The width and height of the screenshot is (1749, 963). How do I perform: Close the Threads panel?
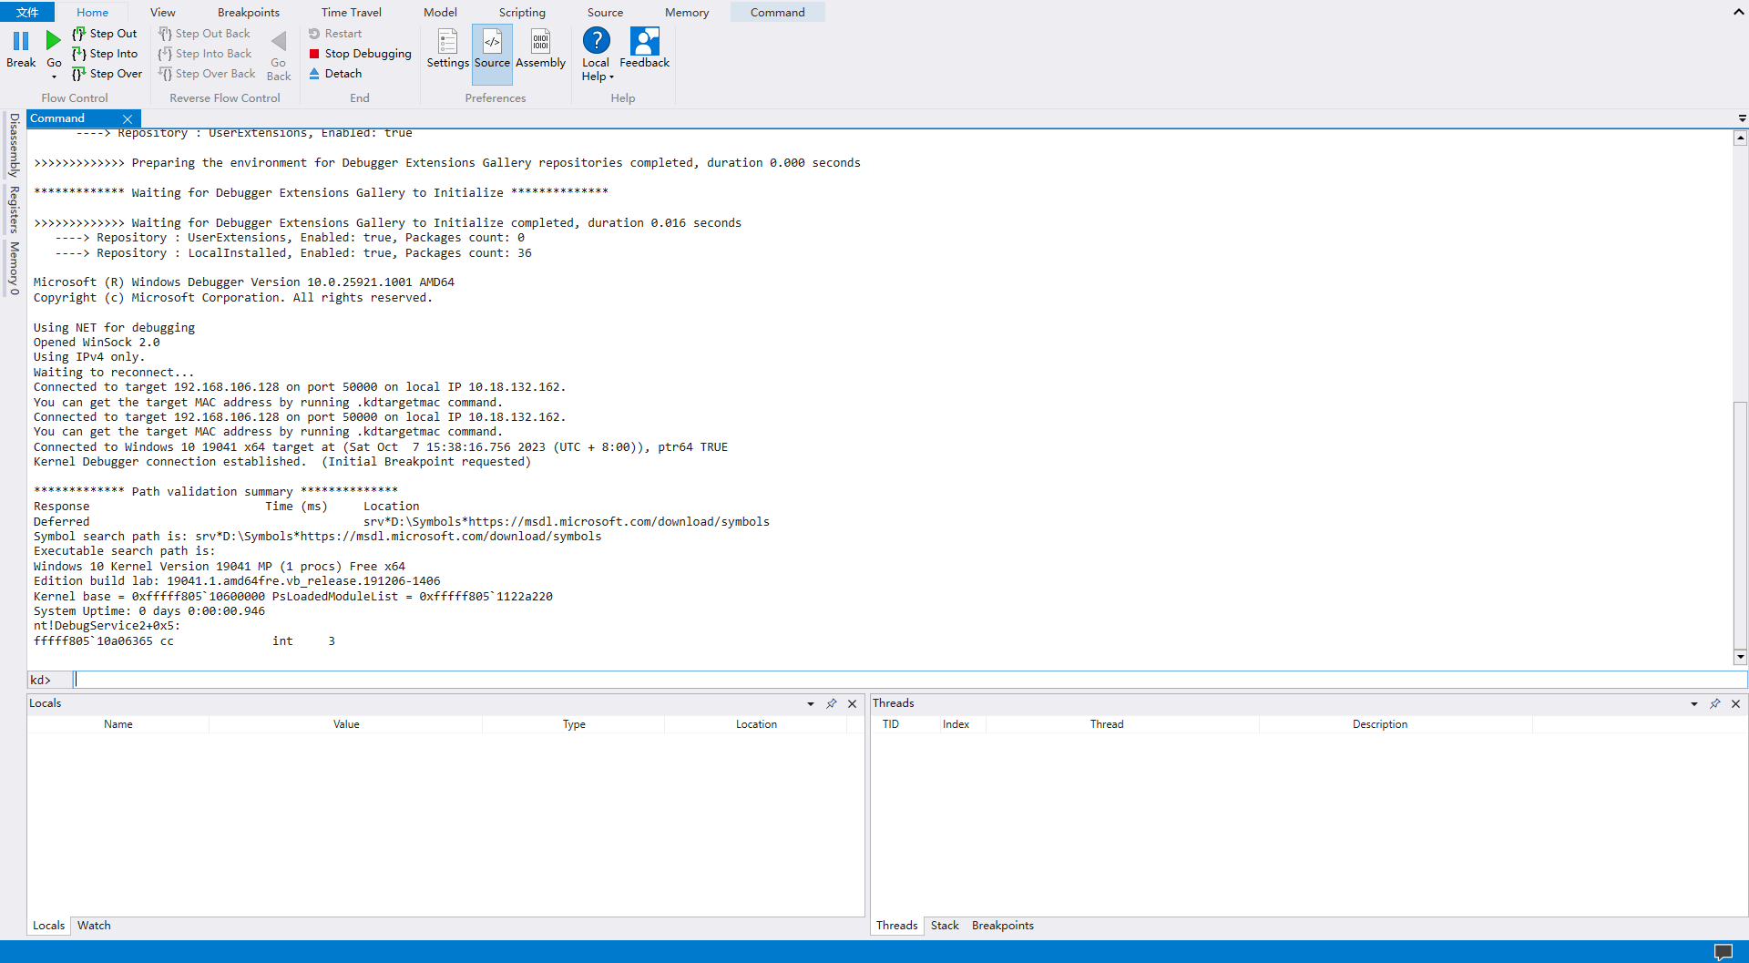[1735, 703]
